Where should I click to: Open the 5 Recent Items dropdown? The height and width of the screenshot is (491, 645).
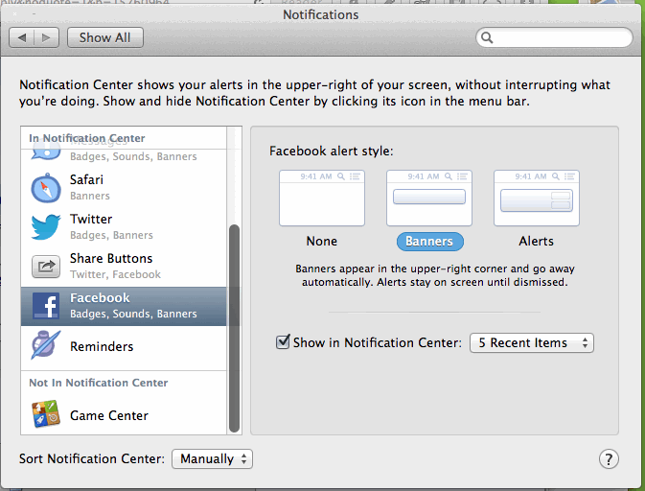pos(532,342)
